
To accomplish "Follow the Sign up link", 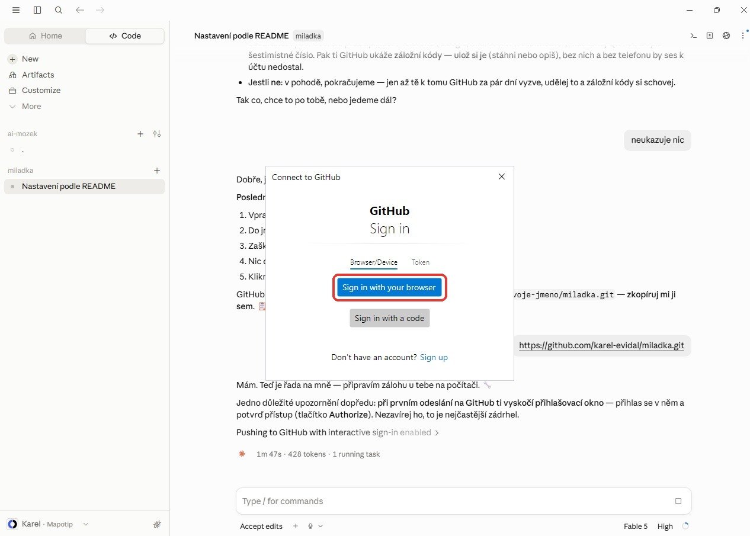I will coord(434,357).
